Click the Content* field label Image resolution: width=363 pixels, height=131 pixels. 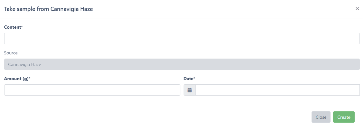click(13, 27)
